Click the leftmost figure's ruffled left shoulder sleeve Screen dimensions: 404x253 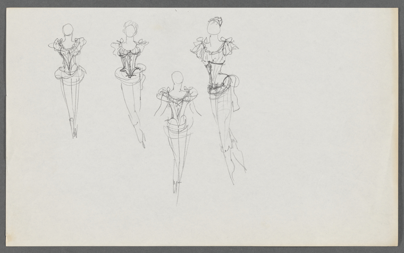[55, 44]
